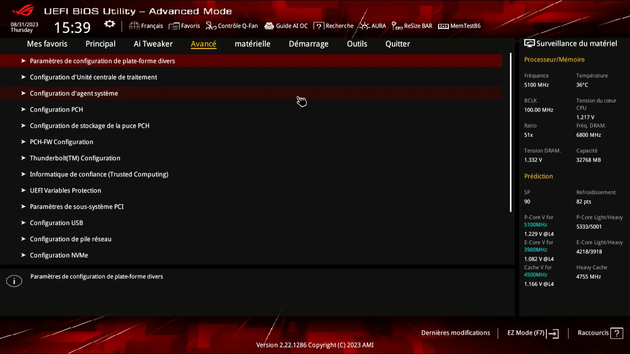630x354 pixels.
Task: Open the Outils tab
Action: [357, 44]
